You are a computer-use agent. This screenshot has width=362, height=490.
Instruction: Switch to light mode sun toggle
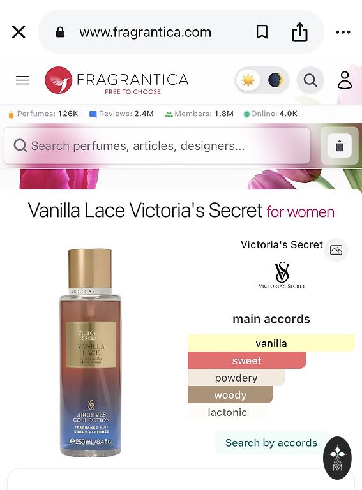point(248,80)
